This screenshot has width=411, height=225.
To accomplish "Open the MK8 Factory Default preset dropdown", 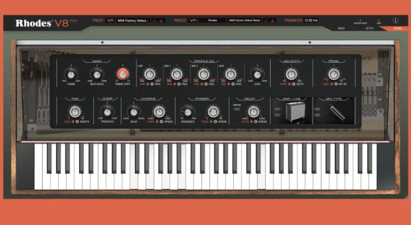I will pos(133,21).
